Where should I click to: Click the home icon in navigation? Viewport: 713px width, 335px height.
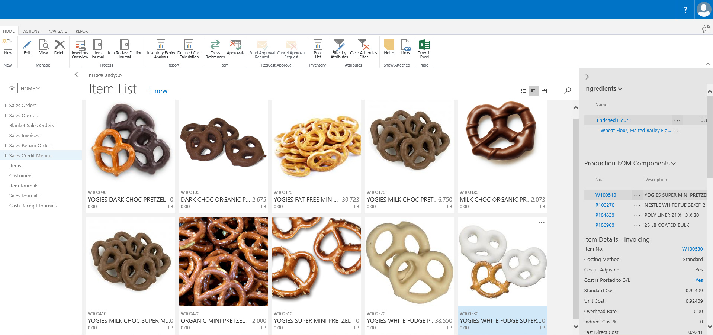[12, 88]
